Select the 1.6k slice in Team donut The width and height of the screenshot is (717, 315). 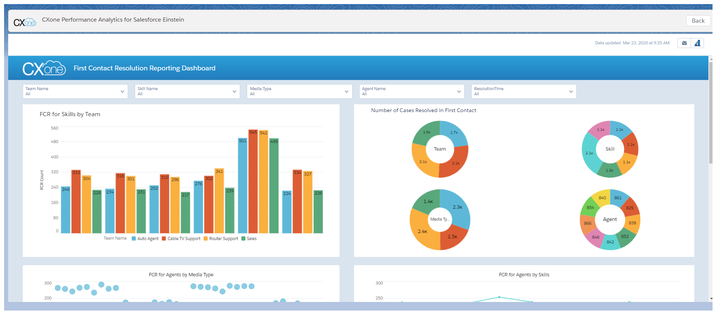pos(427,132)
